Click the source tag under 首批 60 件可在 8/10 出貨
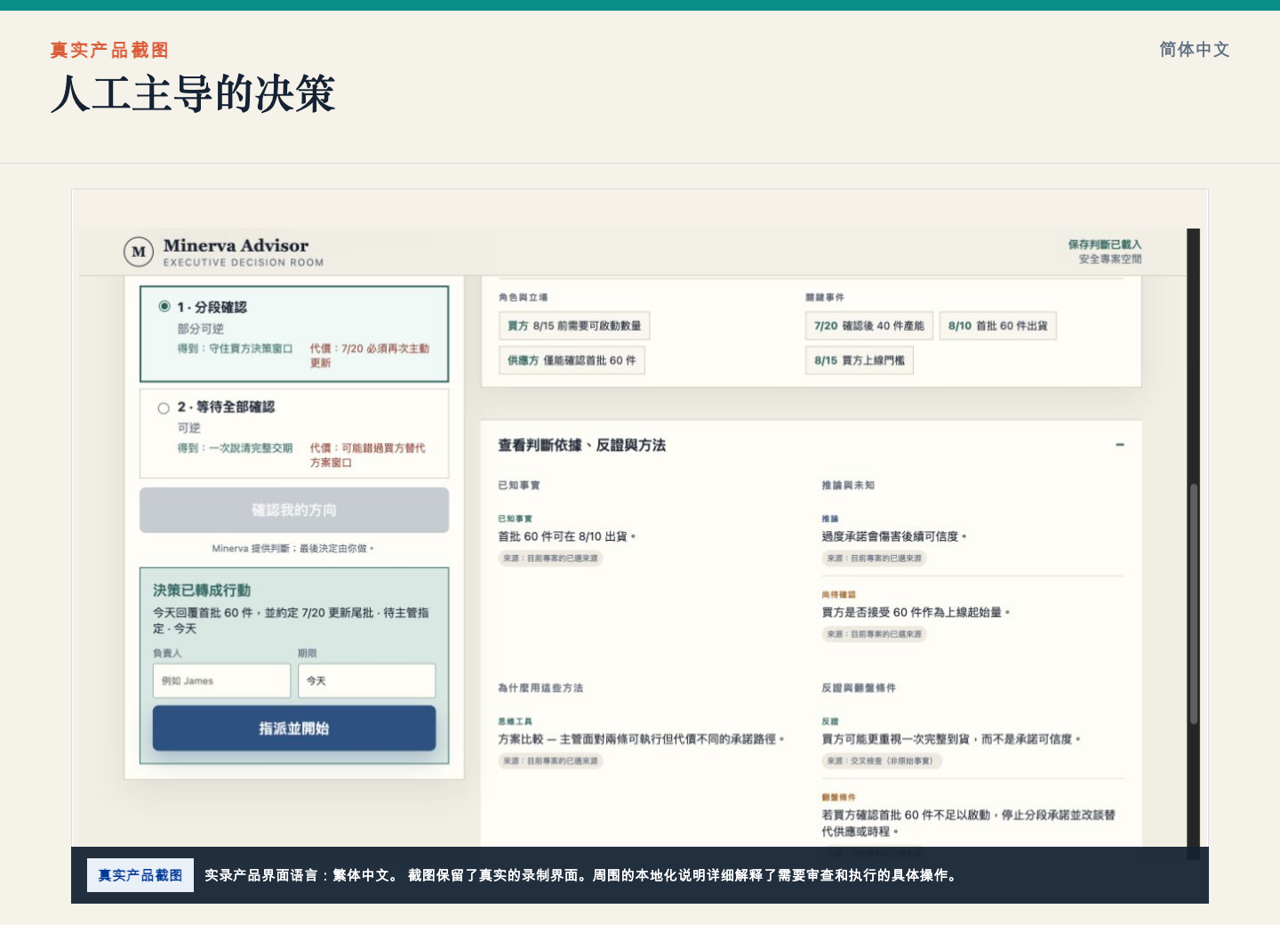Viewport: 1280px width, 925px height. [x=550, y=559]
